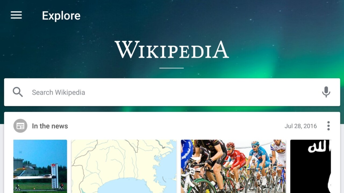
Task: Open the solar airplane news thumbnail
Action: click(40, 166)
